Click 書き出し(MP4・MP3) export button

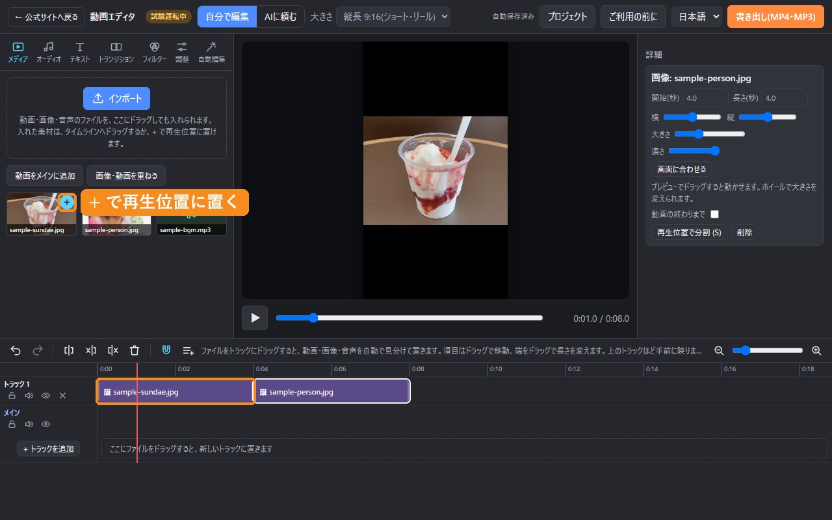(x=775, y=17)
